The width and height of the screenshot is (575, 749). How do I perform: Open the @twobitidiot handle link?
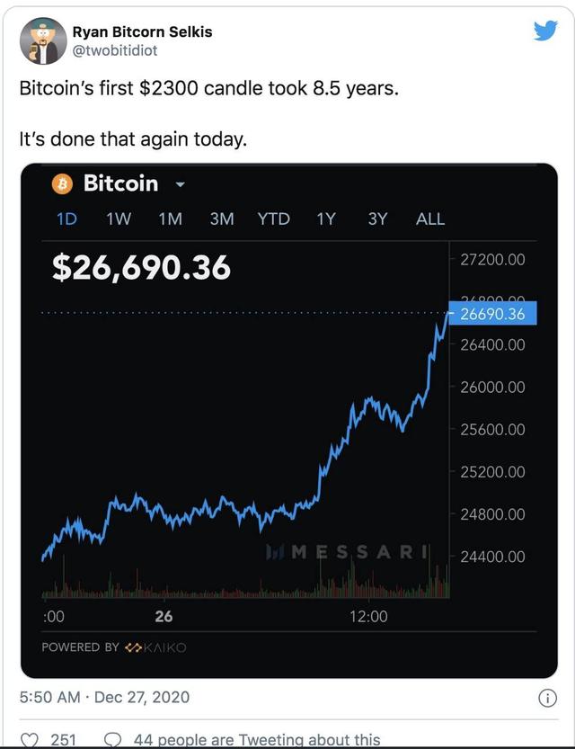[119, 52]
